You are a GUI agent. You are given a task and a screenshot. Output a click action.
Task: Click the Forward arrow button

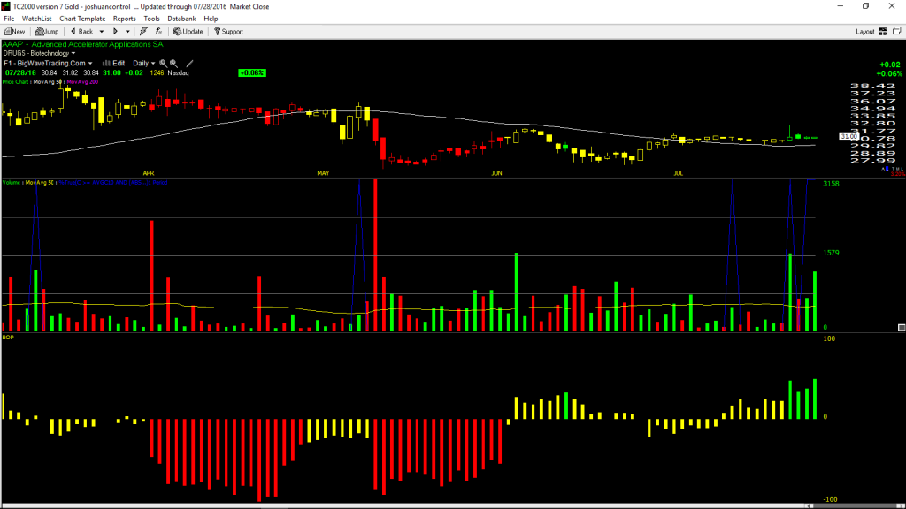116,32
